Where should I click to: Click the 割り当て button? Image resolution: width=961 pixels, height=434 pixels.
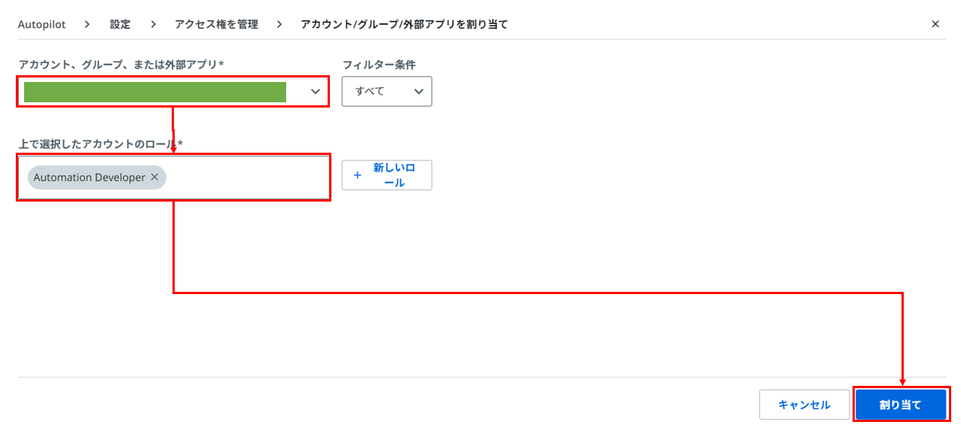click(x=901, y=405)
